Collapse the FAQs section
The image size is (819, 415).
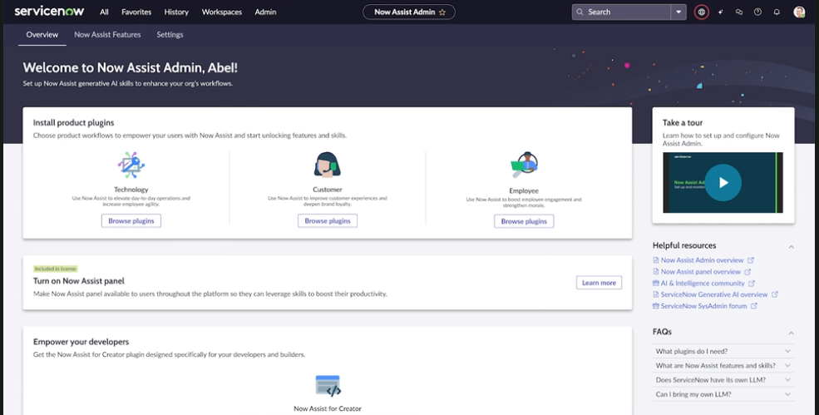pos(792,333)
